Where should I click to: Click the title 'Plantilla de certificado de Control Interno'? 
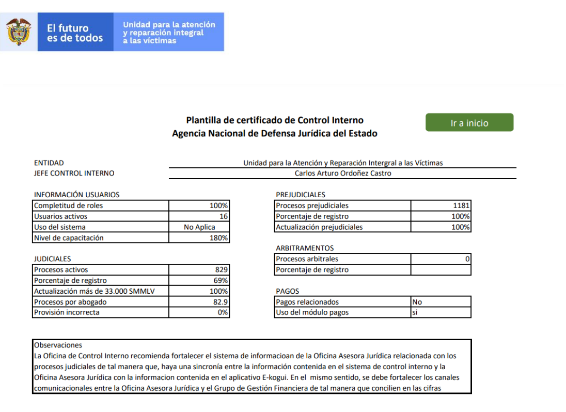[x=275, y=120]
